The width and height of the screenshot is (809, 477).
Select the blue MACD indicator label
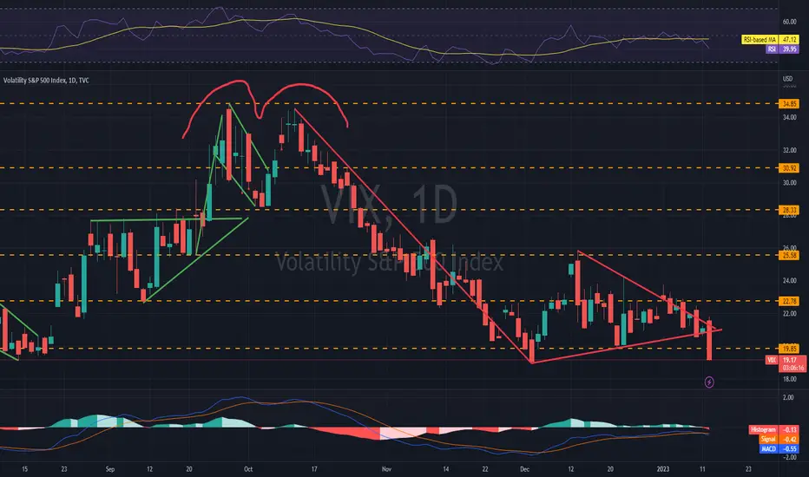(x=768, y=449)
